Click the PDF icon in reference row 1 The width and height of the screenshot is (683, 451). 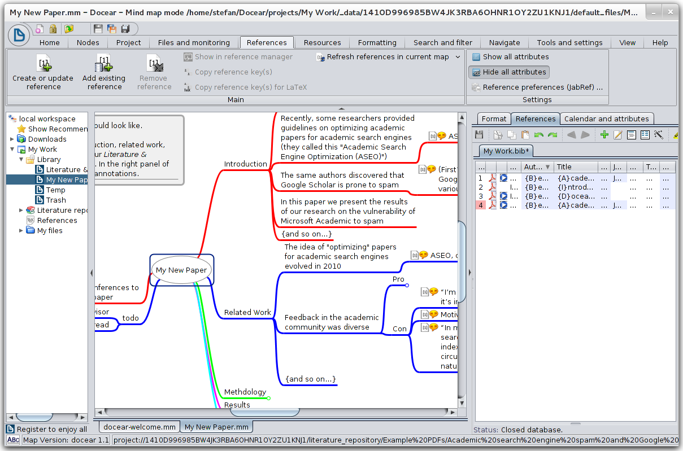(x=492, y=178)
